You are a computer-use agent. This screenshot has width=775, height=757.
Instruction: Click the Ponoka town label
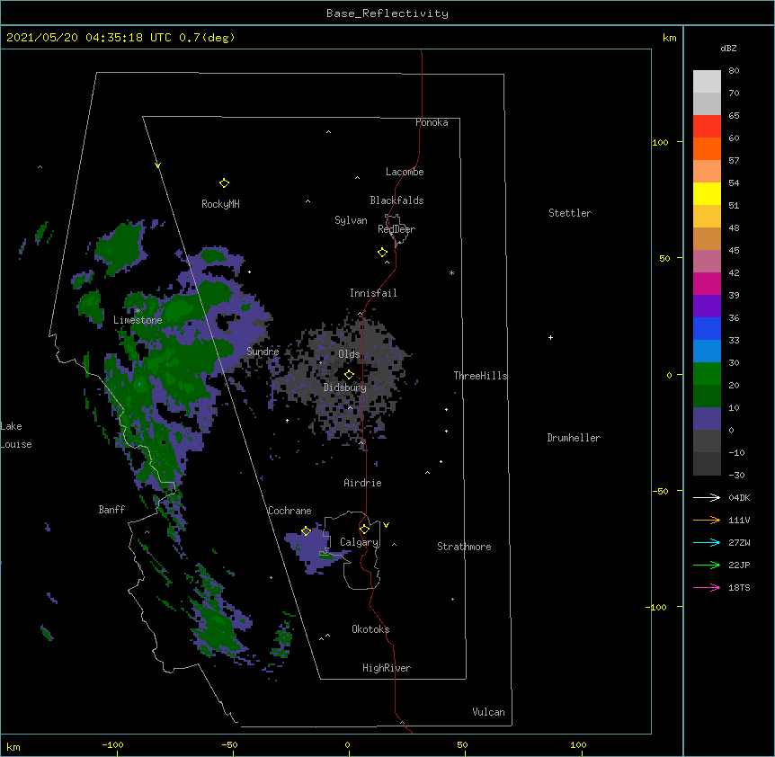[432, 122]
